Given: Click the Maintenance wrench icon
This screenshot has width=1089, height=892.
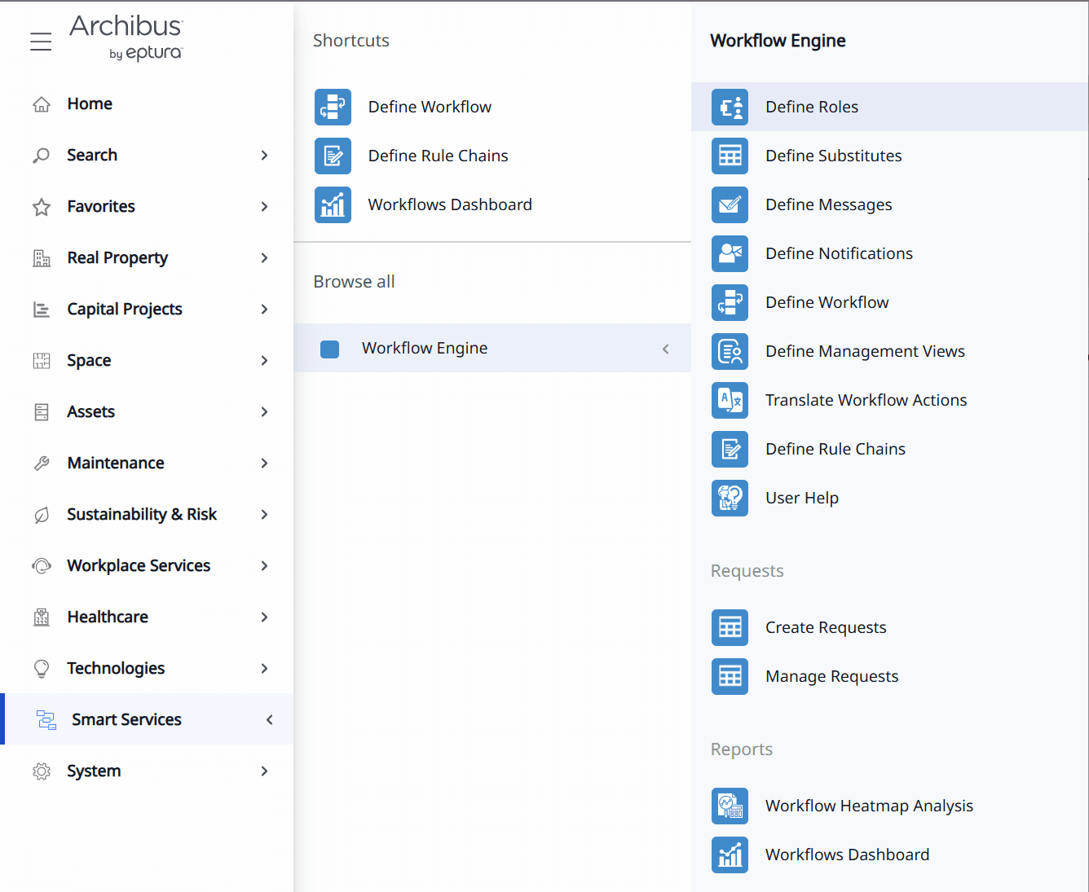Looking at the screenshot, I should coord(42,464).
